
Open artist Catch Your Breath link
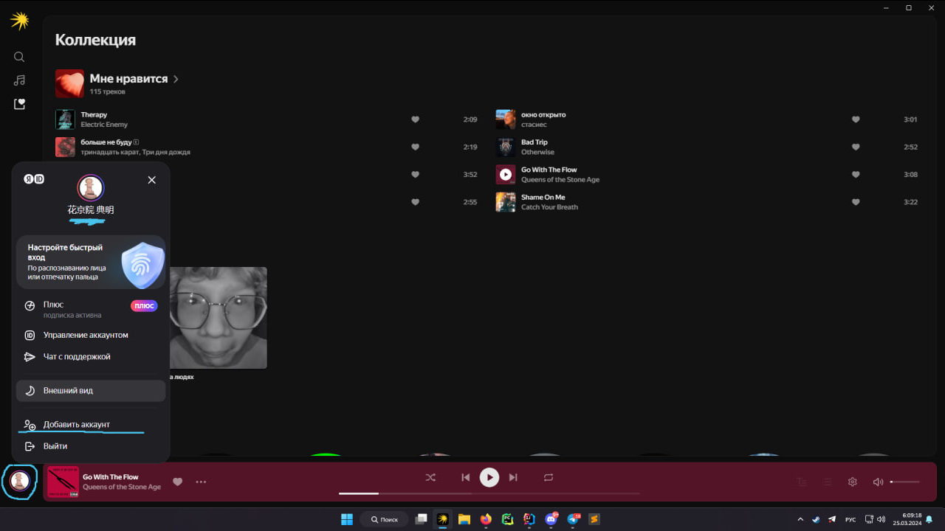[549, 207]
